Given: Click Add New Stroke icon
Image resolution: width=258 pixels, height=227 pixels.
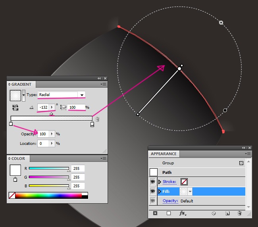Looking at the screenshot, I should (x=155, y=213).
